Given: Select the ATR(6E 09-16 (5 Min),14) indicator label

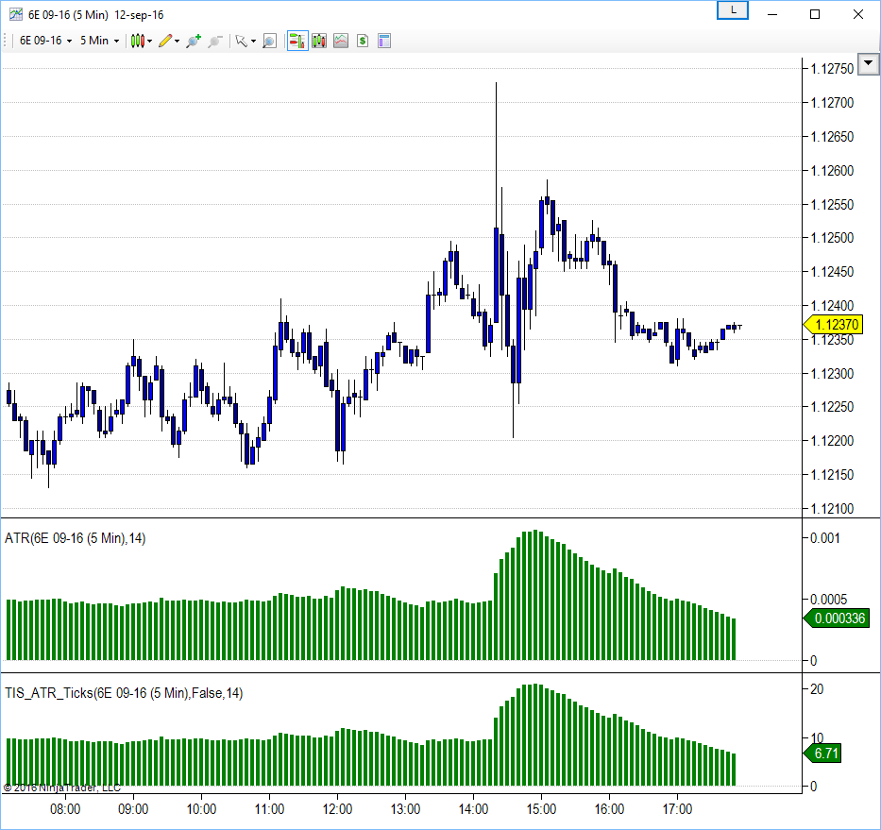Looking at the screenshot, I should [76, 538].
